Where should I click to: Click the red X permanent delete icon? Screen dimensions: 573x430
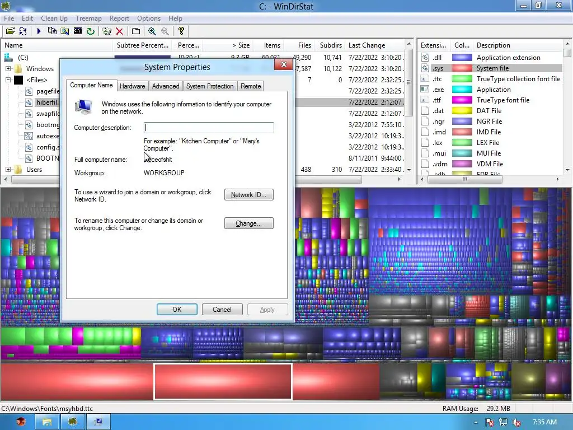[x=119, y=31]
